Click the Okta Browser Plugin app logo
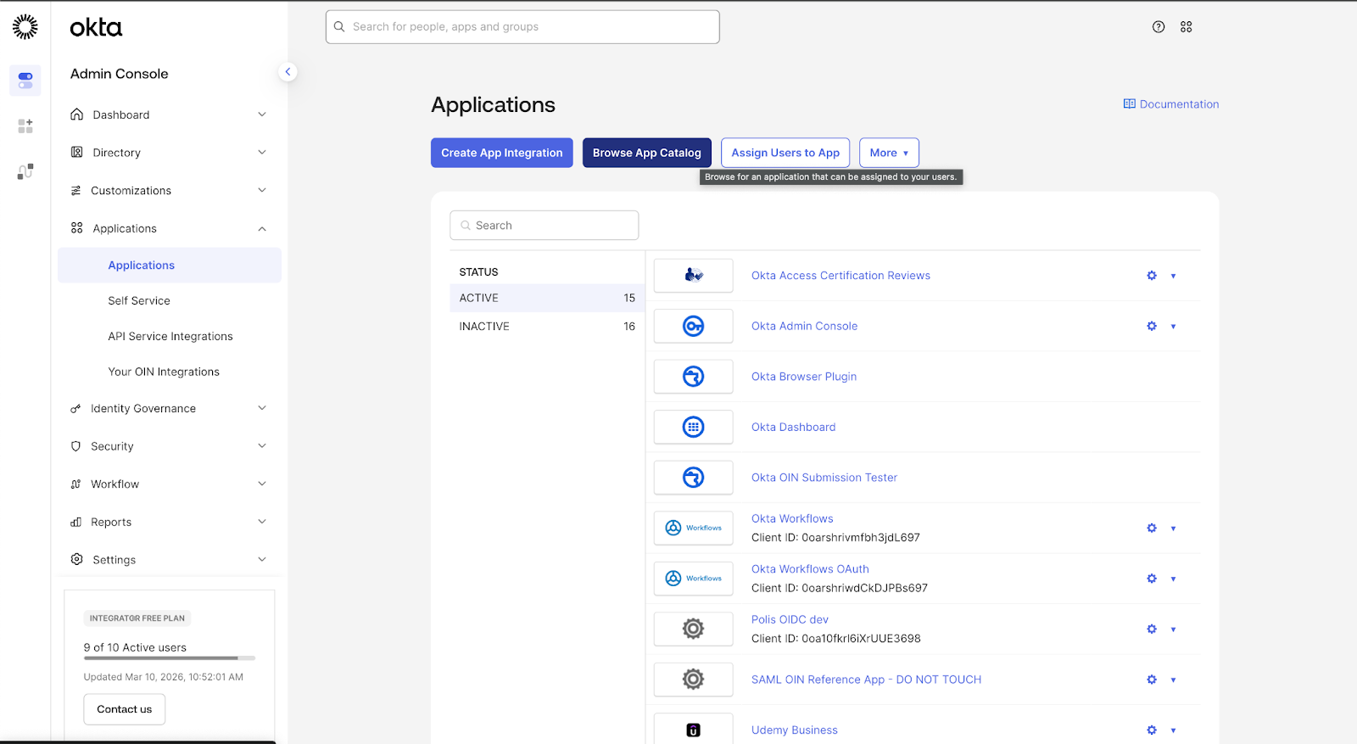Viewport: 1357px width, 744px height. [x=694, y=377]
